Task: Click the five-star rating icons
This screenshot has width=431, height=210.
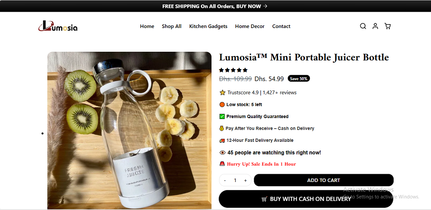Action: pos(233,70)
